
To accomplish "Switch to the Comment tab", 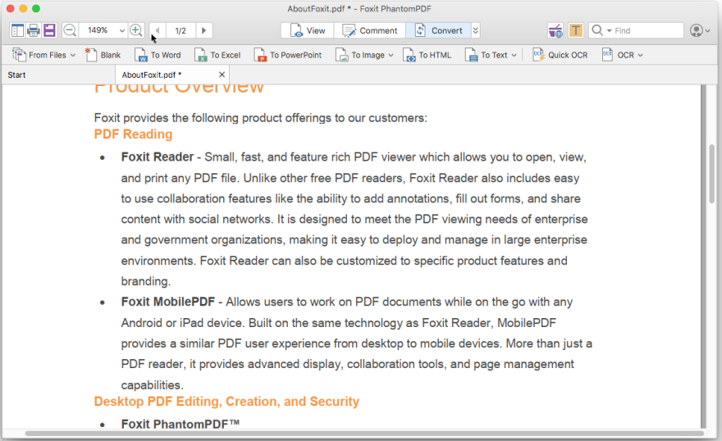I will click(x=370, y=30).
